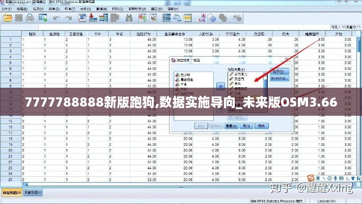Click the Go to Variable icon
Image resolution: width=362 pixels, height=204 pixels.
click(x=93, y=18)
